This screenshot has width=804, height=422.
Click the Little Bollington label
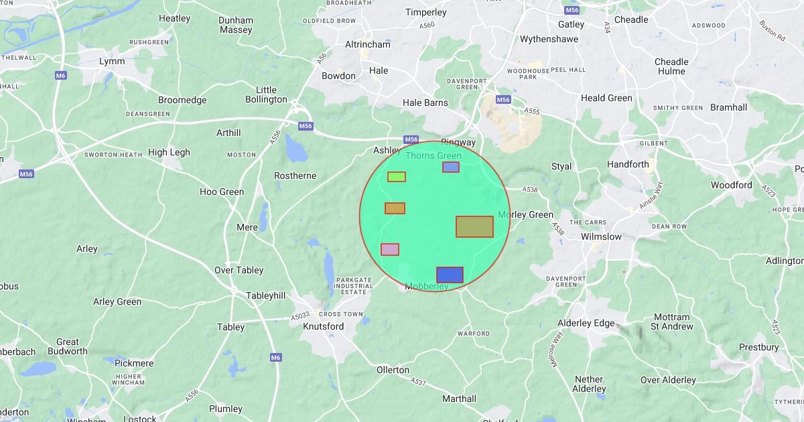click(x=266, y=94)
